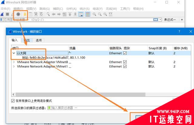Add a display filter button with plus

tap(182, 20)
